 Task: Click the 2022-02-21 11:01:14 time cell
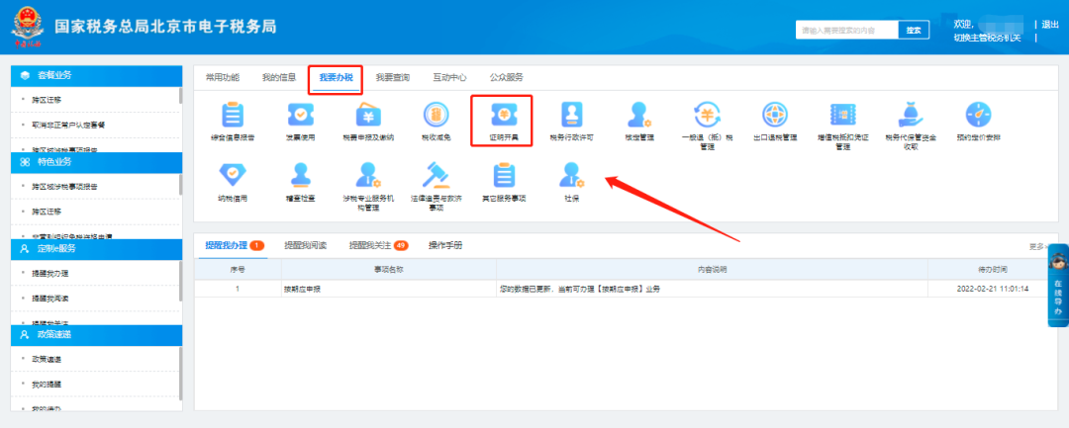point(992,290)
